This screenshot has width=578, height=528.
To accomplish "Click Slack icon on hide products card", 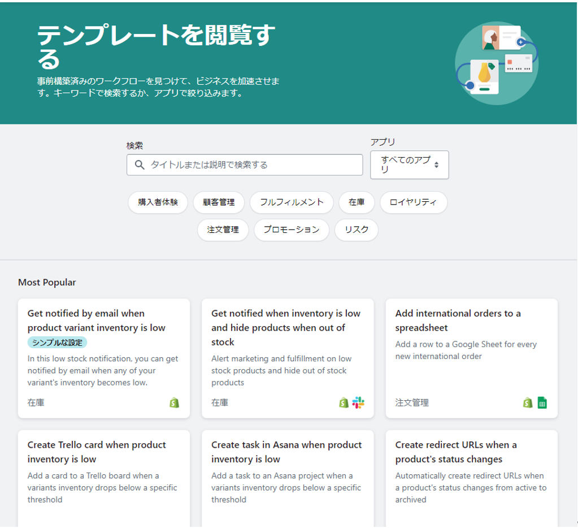I will [x=358, y=403].
